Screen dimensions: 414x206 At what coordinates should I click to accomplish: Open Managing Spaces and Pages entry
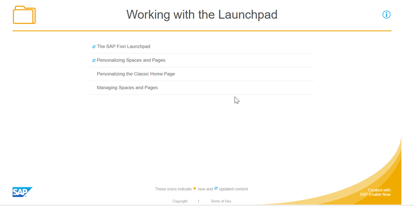(x=127, y=88)
